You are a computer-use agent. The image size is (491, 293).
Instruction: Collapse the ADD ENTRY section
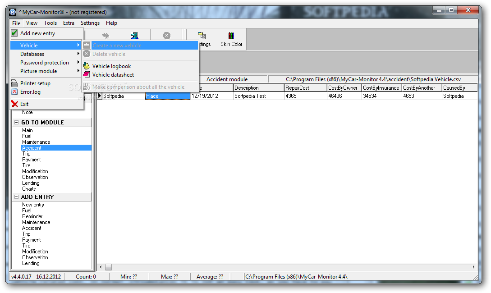tap(17, 197)
